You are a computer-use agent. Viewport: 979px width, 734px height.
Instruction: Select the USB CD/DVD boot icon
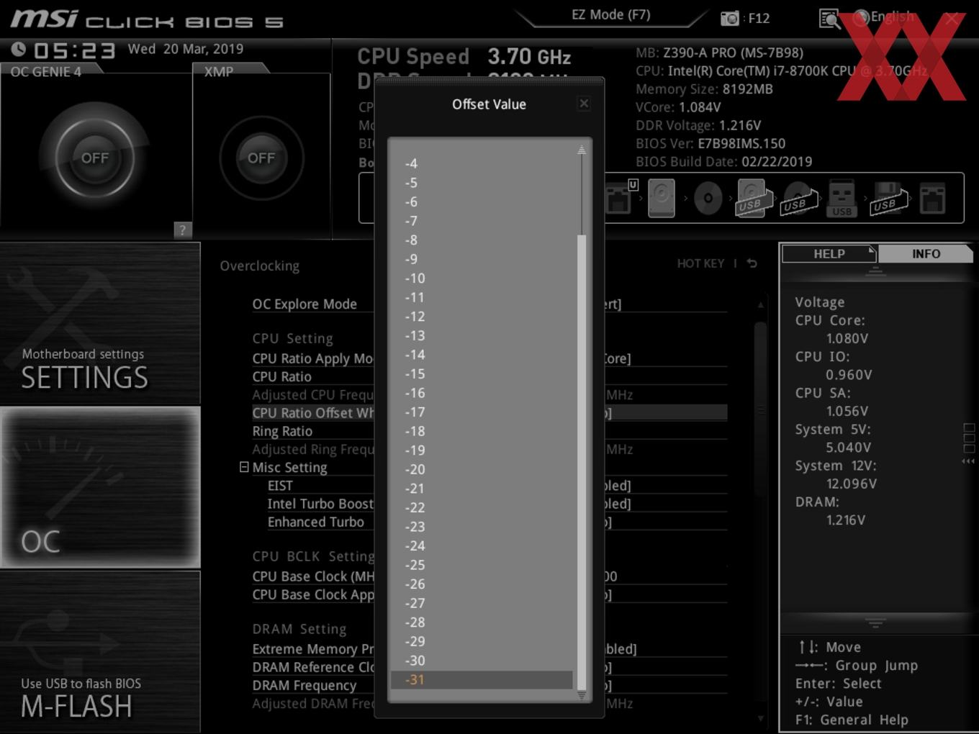click(799, 199)
